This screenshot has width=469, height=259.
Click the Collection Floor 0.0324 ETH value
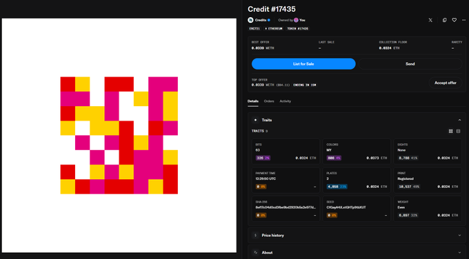389,48
